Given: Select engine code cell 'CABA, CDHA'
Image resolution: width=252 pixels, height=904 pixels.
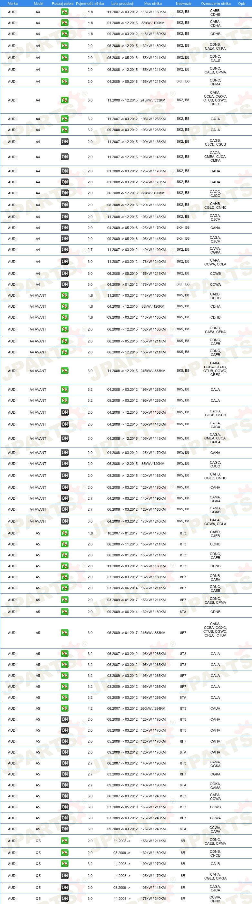Looking at the screenshot, I should click(x=215, y=24).
